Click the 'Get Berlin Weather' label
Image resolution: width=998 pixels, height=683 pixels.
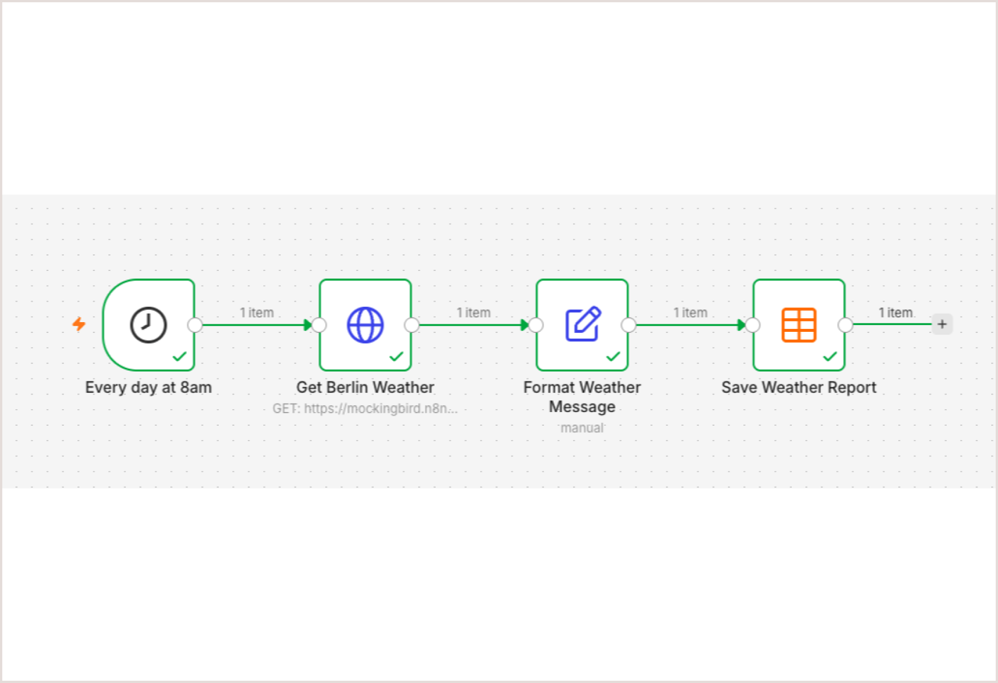pyautogui.click(x=365, y=388)
